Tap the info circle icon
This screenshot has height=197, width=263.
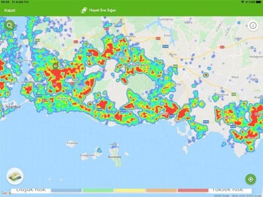(253, 25)
